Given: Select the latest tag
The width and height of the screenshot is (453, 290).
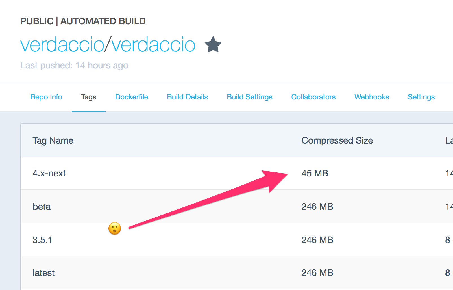Looking at the screenshot, I should [43, 272].
